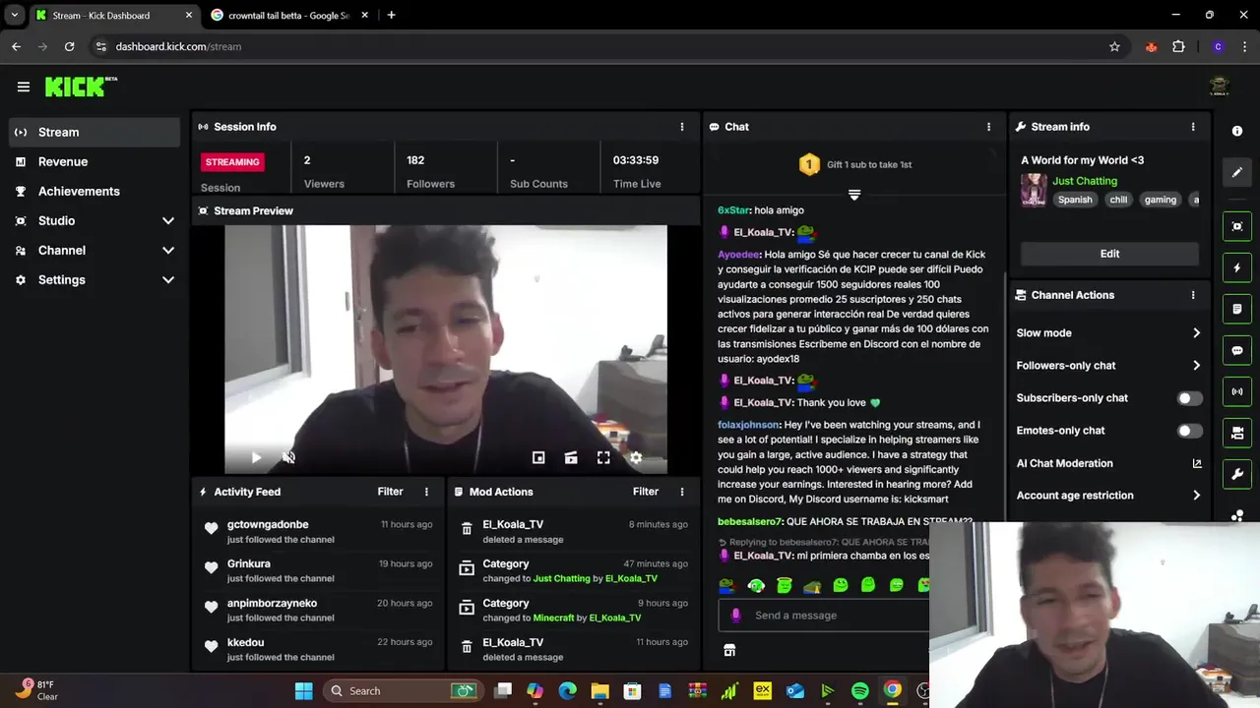The width and height of the screenshot is (1260, 708).
Task: Toggle Emotes-only chat
Action: (1190, 431)
